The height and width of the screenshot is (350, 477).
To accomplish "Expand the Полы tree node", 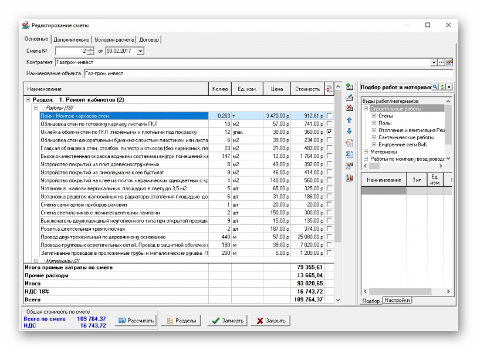I will click(374, 123).
